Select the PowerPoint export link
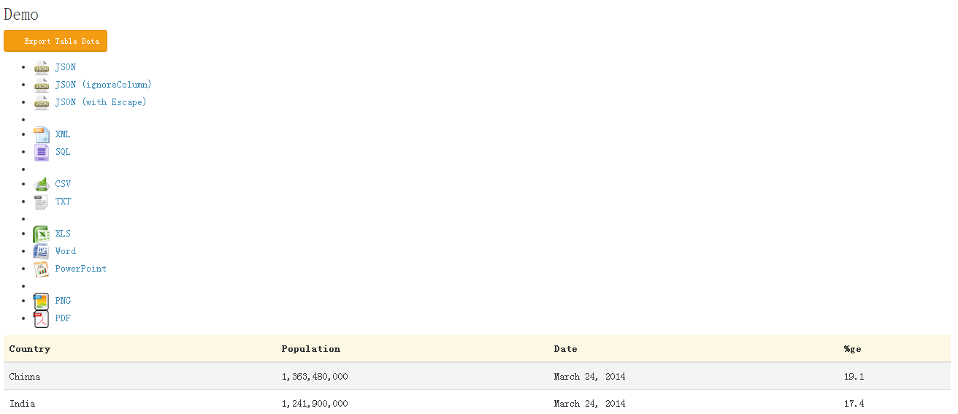This screenshot has width=958, height=414. [80, 269]
